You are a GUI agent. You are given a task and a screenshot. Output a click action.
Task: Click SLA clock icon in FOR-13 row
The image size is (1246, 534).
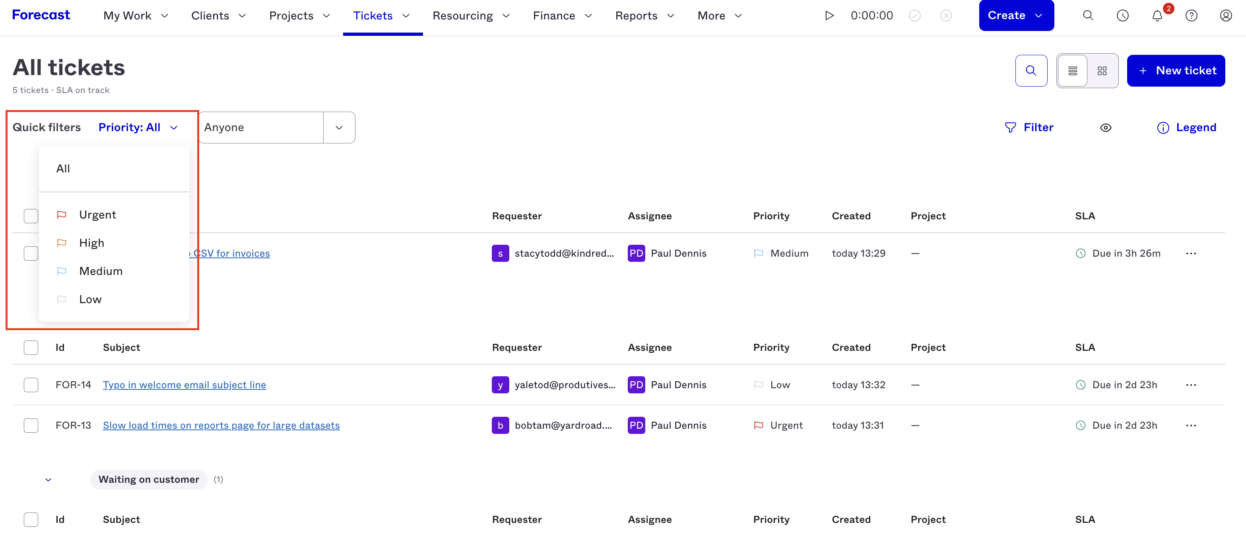(1080, 426)
